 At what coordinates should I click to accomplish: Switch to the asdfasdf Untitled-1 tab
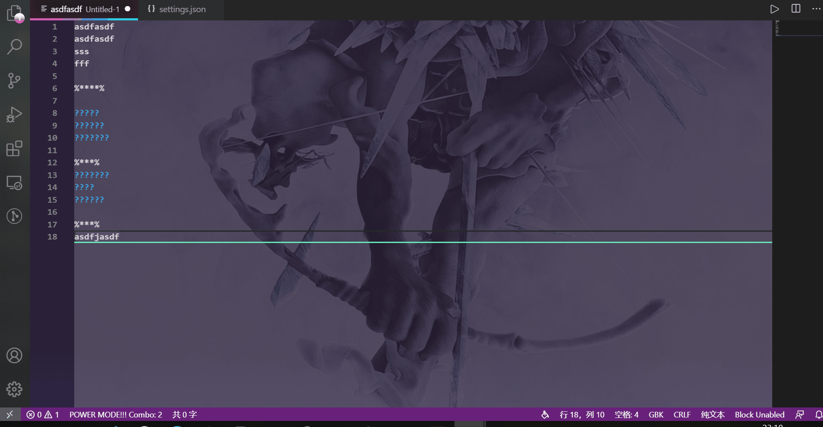pyautogui.click(x=82, y=9)
